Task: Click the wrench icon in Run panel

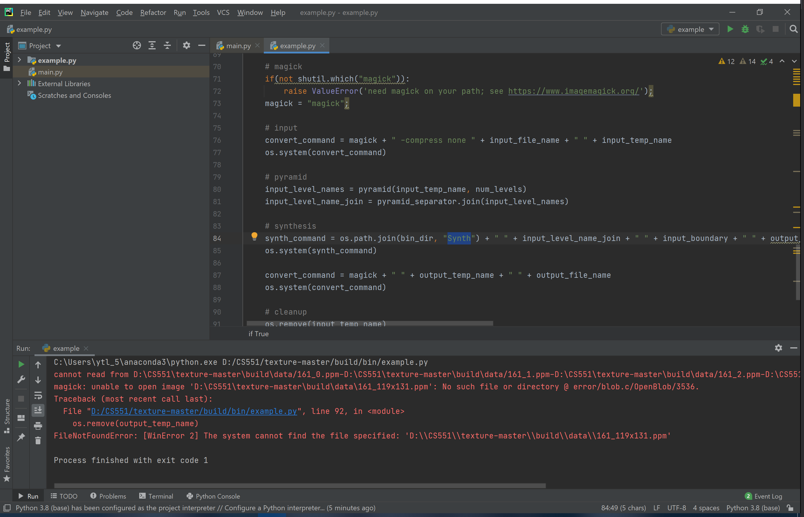Action: pos(21,380)
